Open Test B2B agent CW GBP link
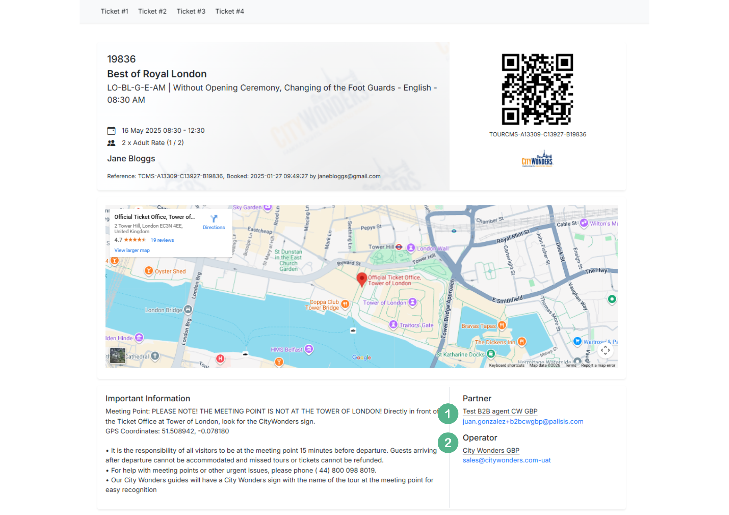729x515 pixels. tap(500, 411)
